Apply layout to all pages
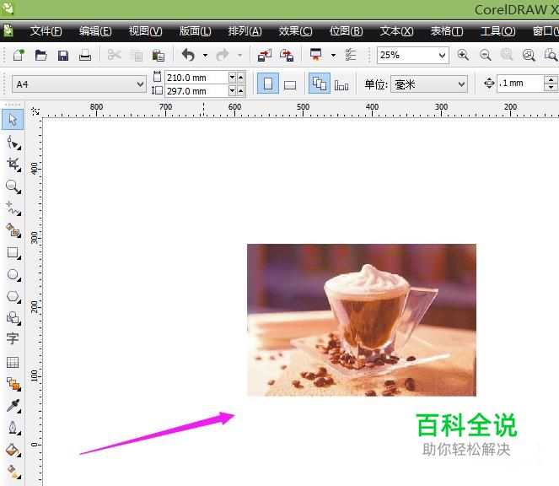The height and width of the screenshot is (486, 559). coord(319,84)
